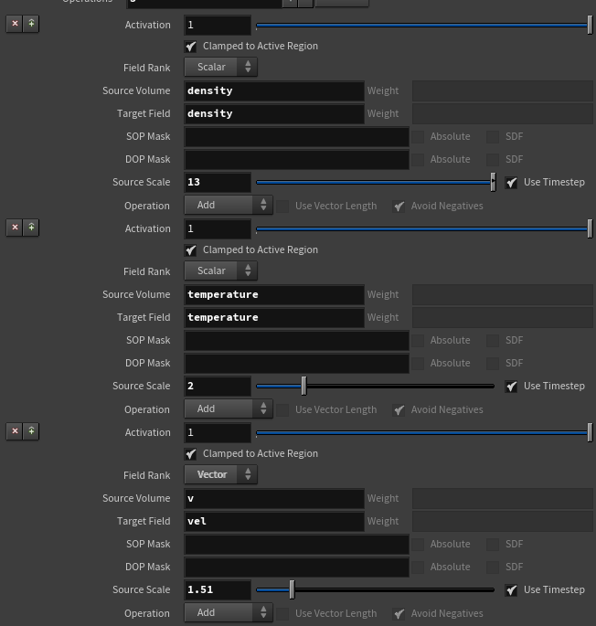Click the Source Scale value field showing 13

coord(218,183)
